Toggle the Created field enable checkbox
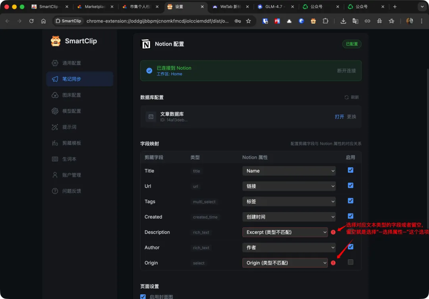The image size is (429, 299). point(350,216)
